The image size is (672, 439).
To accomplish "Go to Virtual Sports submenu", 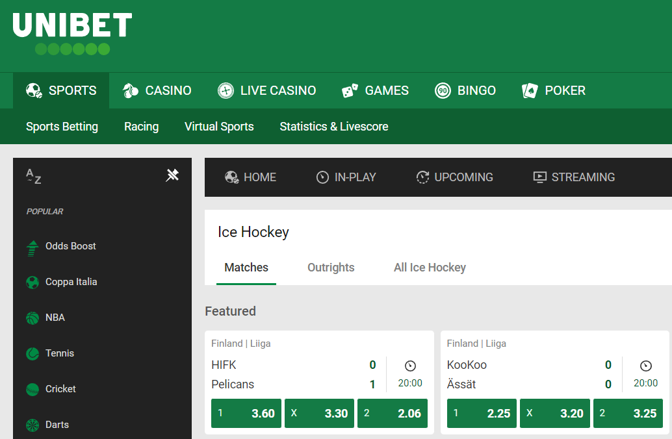I will (x=219, y=127).
